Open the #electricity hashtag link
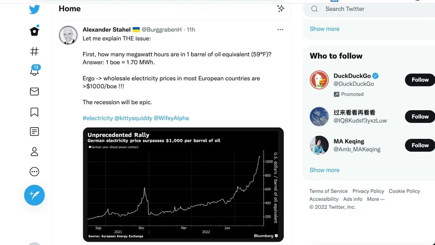This screenshot has height=245, width=435. point(98,118)
